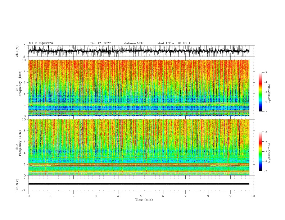Click the date 'Dec. 12, 2022'
The width and height of the screenshot is (285, 220).
pos(100,43)
